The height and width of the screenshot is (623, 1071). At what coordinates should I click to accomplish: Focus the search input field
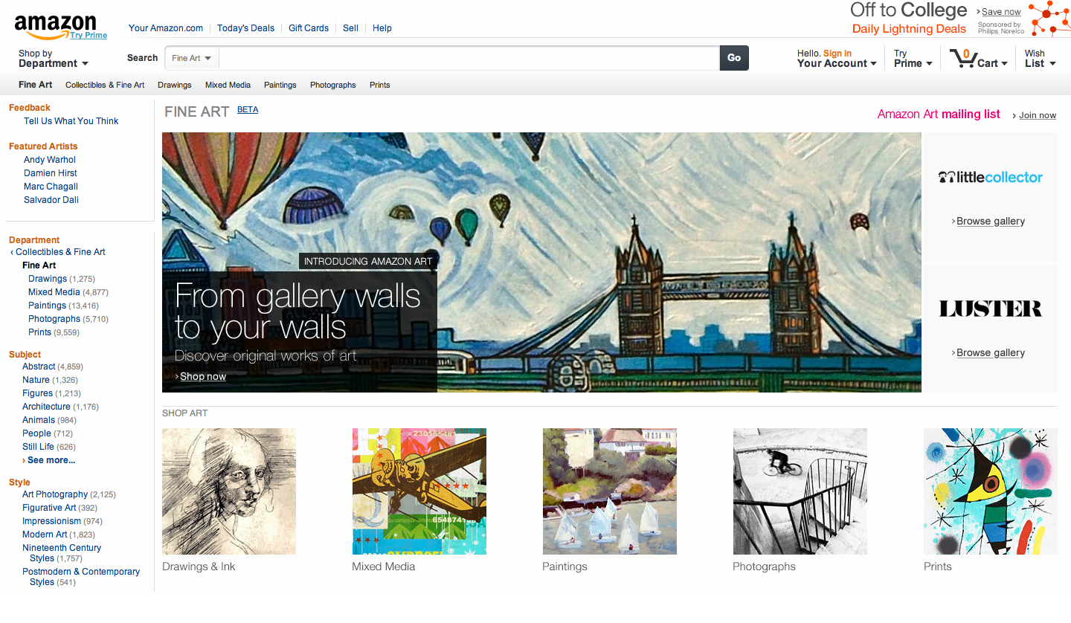(469, 58)
